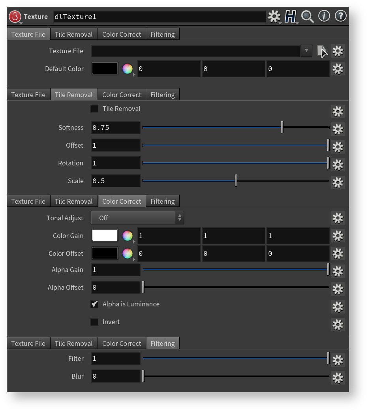Click the Color Offset black swatch
The width and height of the screenshot is (368, 411).
(x=105, y=253)
